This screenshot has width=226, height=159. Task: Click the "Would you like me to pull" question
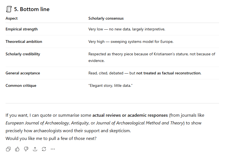pyautogui.click(x=51, y=138)
